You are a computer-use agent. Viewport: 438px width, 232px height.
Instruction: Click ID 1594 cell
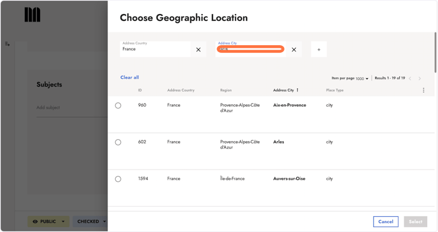coord(143,179)
